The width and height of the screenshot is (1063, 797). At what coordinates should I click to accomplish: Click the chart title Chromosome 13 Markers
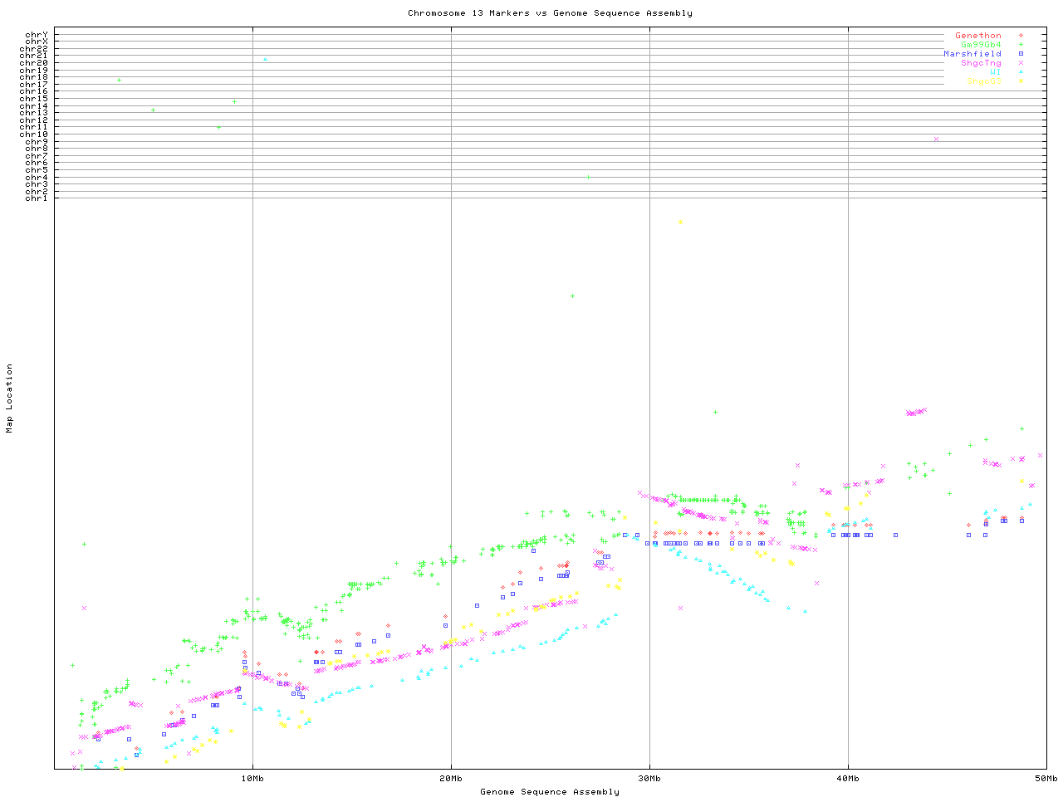[550, 13]
